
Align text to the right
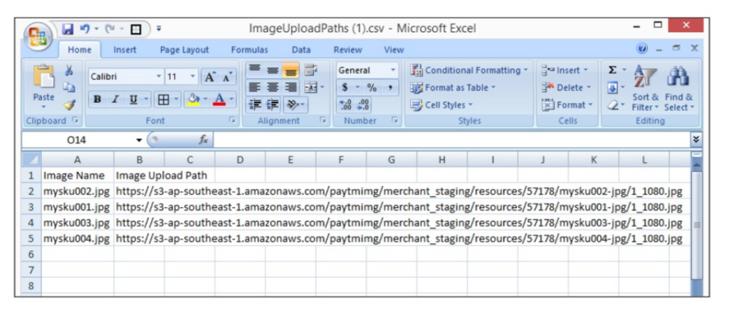tap(290, 87)
